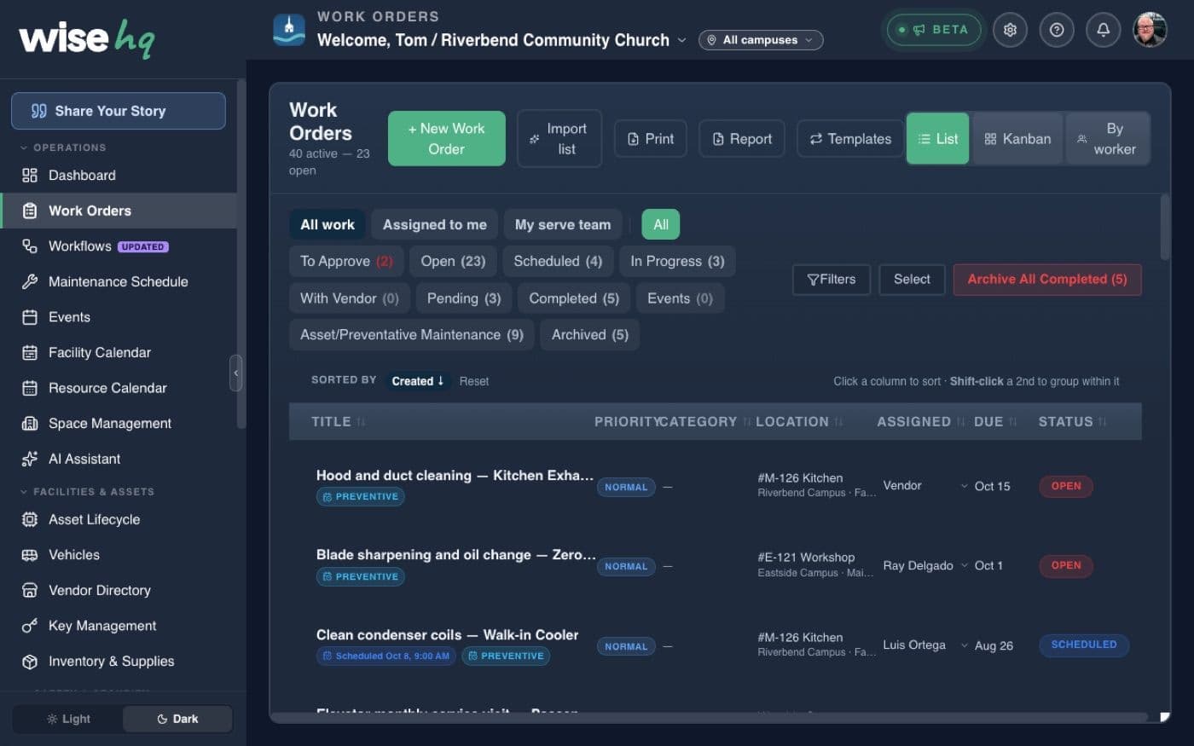Switch to Dark theme
Image resolution: width=1194 pixels, height=746 pixels.
177,719
